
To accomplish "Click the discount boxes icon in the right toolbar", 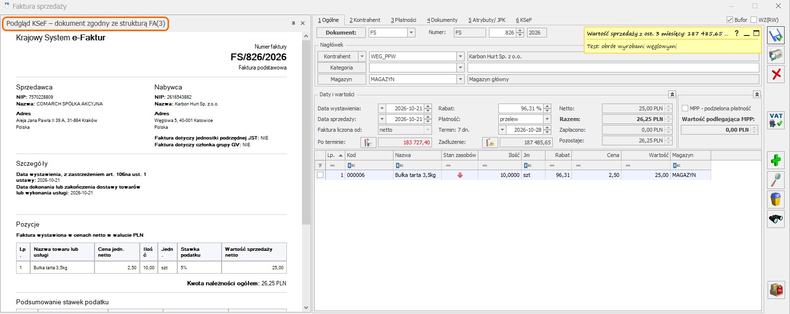I will click(x=776, y=290).
